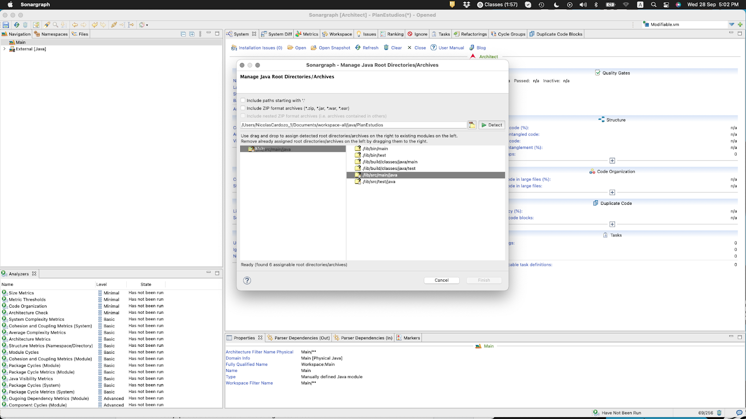Click the root directory path input field
Screen dimensions: 746x419
pos(353,125)
